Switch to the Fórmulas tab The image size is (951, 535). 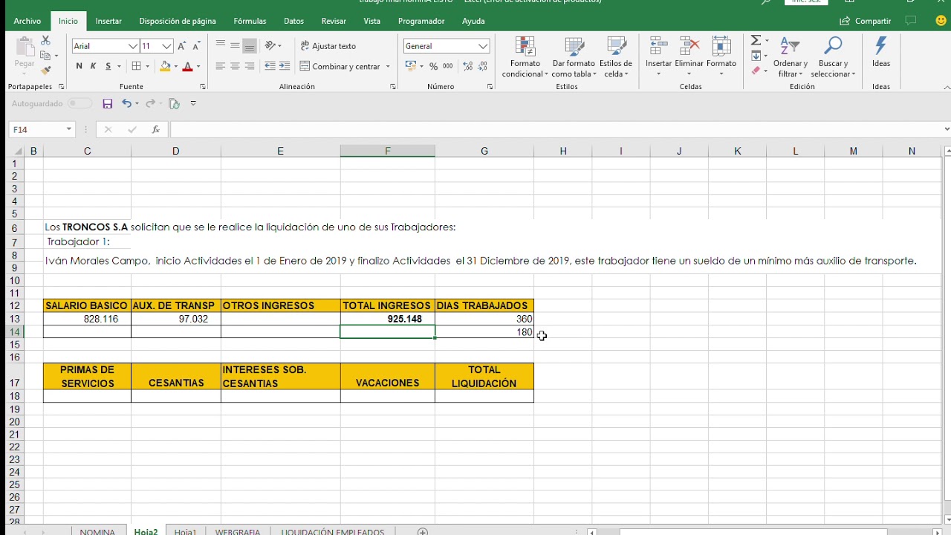tap(250, 21)
